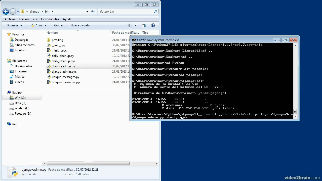Select the daily_cleanup.pyc file
322x181 pixels.
[64, 61]
